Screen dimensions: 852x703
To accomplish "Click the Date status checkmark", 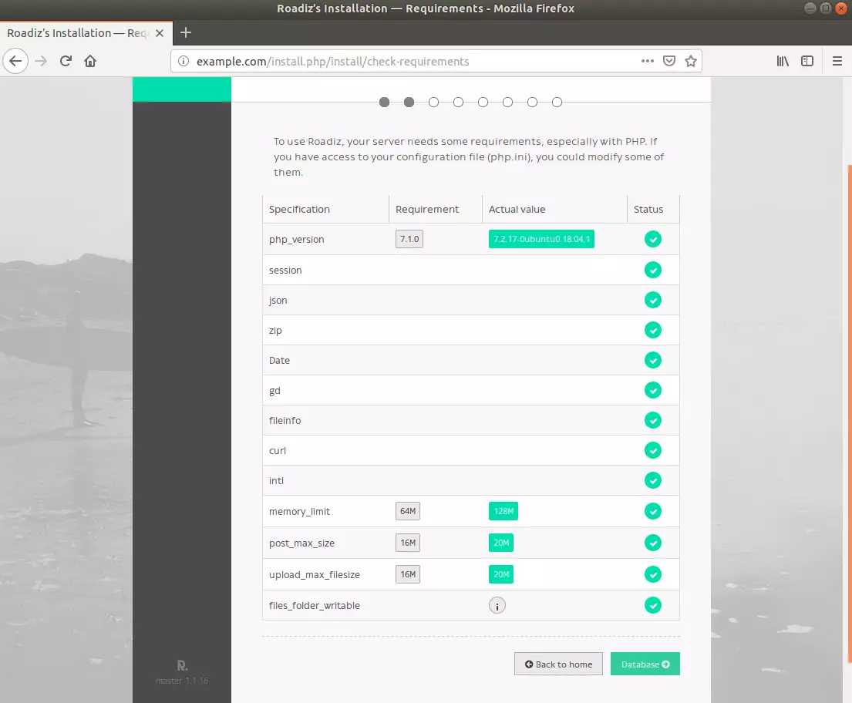I will click(652, 360).
